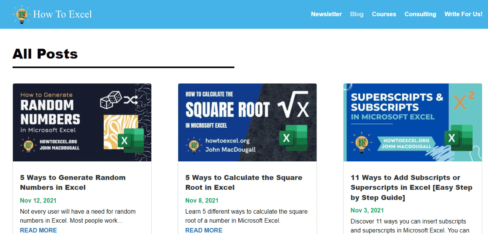Click the Nov 12, 2021 date
488x234 pixels.
[38, 200]
